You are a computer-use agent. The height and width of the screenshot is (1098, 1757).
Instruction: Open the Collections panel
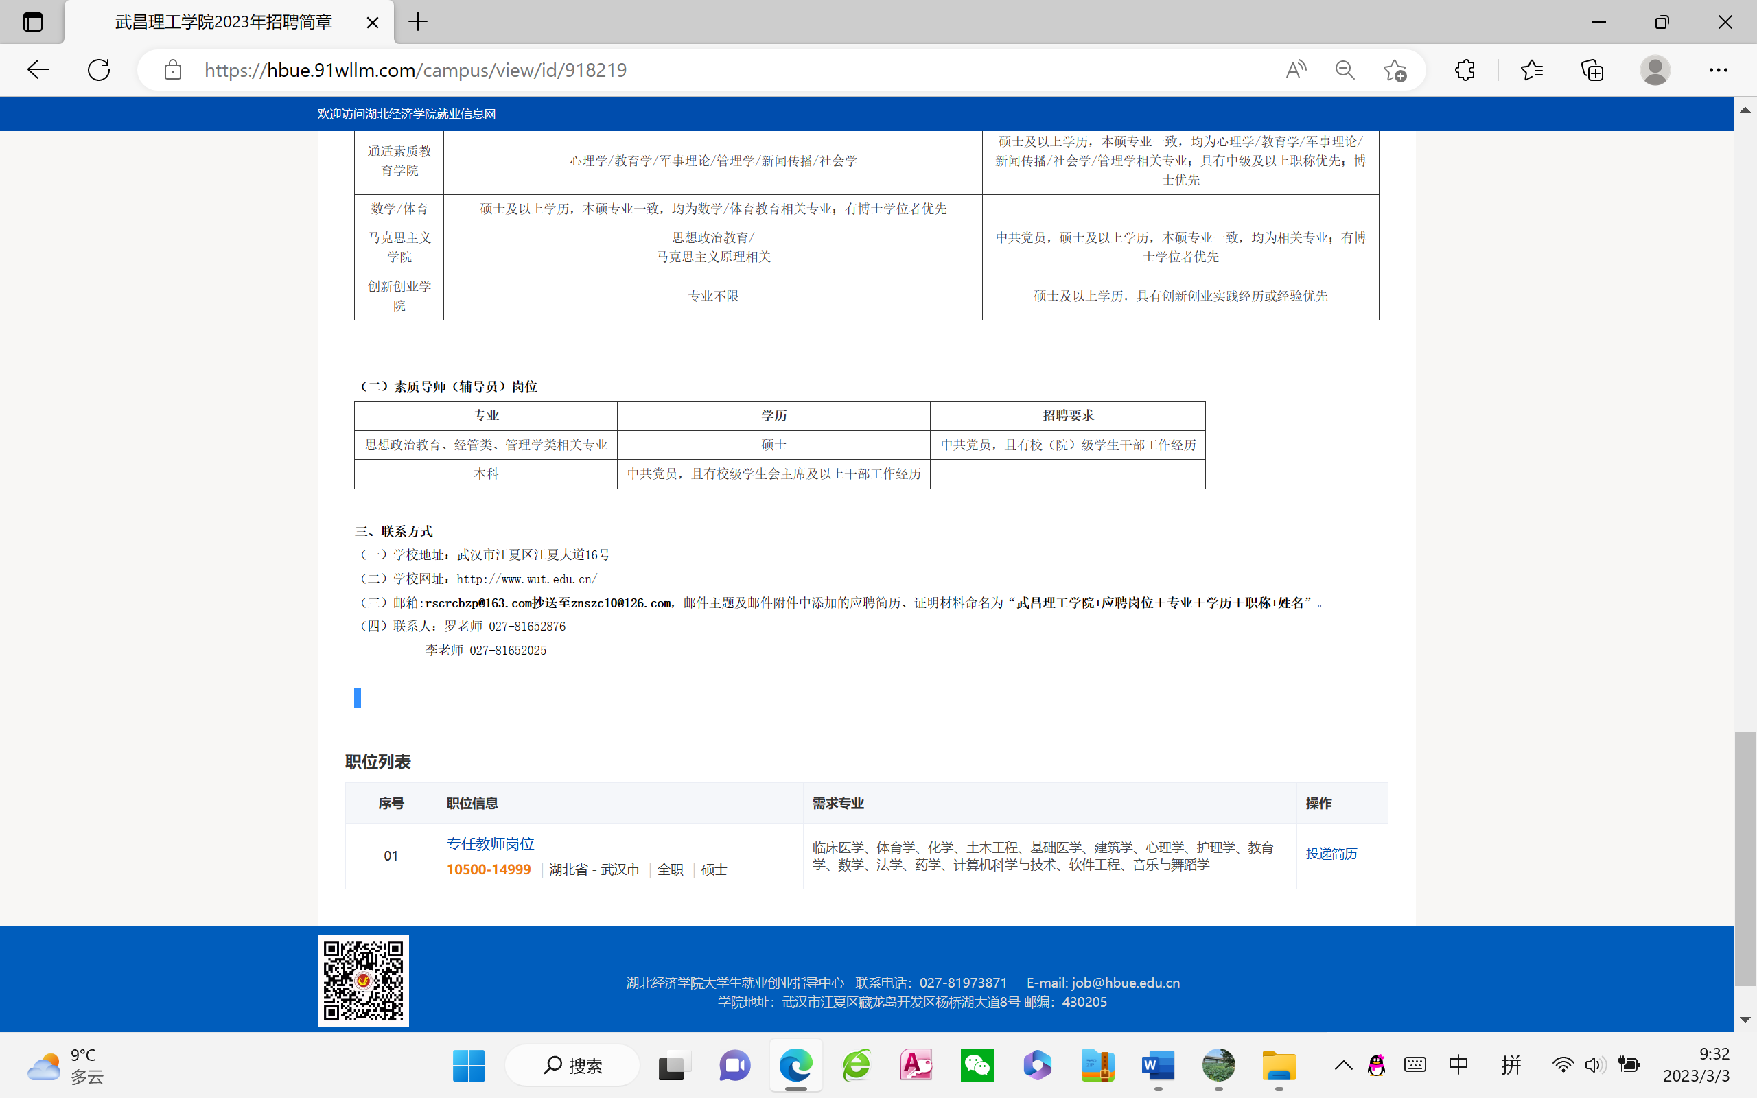[x=1592, y=70]
